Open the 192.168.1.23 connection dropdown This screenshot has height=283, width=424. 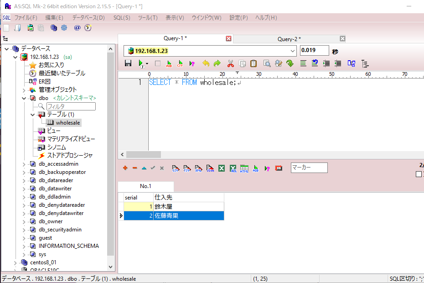293,51
